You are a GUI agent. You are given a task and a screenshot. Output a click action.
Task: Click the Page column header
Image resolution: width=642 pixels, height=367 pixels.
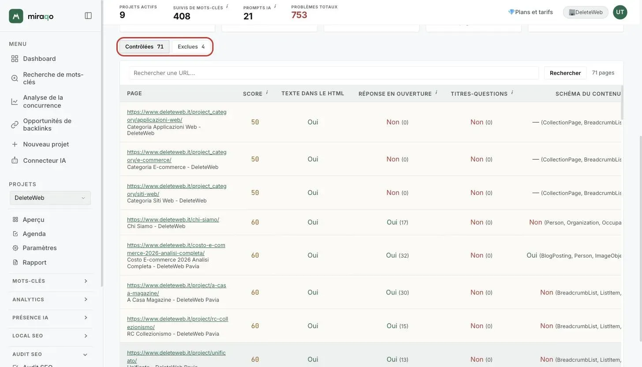[x=134, y=94]
